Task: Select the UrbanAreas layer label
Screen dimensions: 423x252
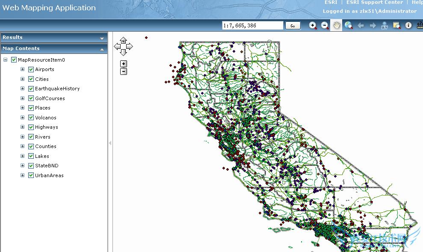Action: coord(49,175)
